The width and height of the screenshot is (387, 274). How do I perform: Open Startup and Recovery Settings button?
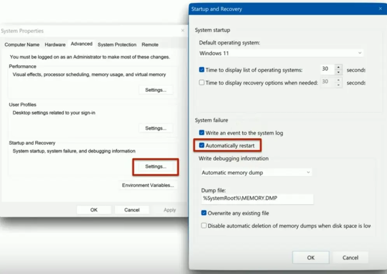point(156,167)
